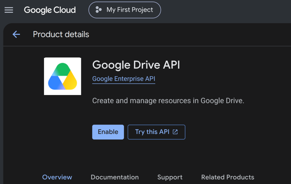Open the My First Project selector

click(x=125, y=10)
